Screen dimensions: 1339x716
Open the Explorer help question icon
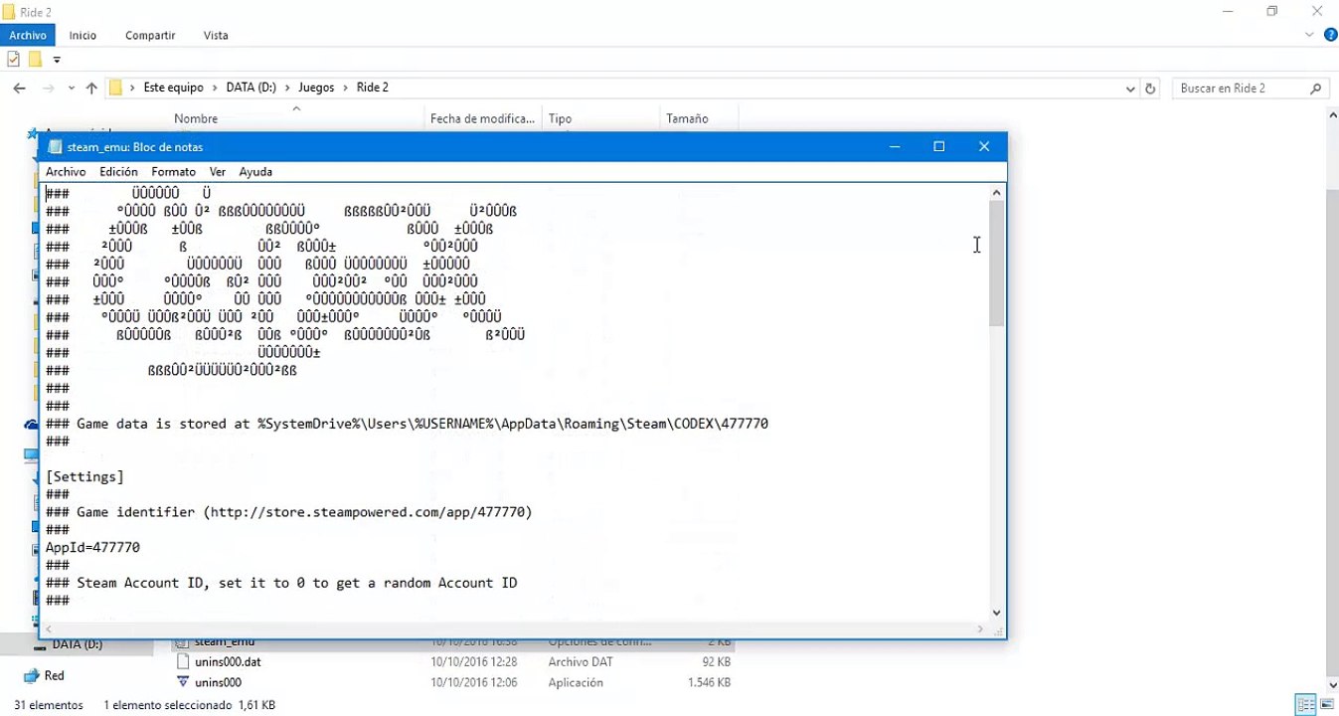pos(1330,35)
